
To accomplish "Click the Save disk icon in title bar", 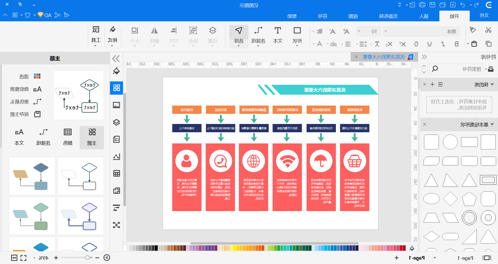I will point(432,5).
